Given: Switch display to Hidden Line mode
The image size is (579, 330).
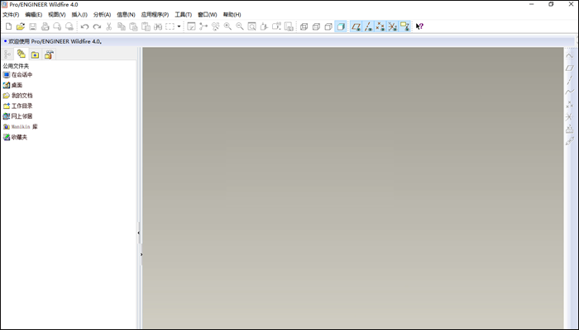Looking at the screenshot, I should click(316, 26).
